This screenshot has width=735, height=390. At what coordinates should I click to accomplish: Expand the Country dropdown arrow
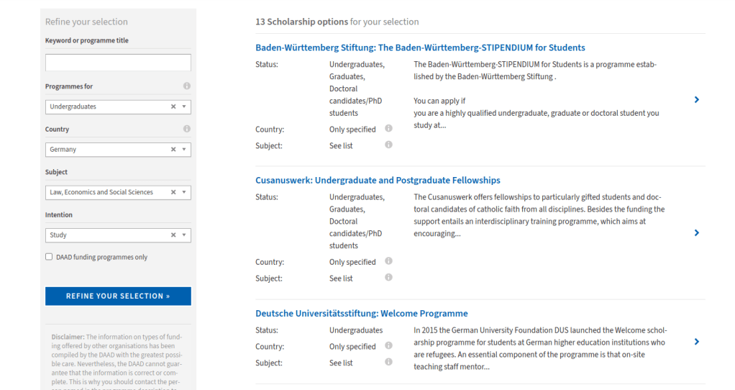tap(184, 150)
